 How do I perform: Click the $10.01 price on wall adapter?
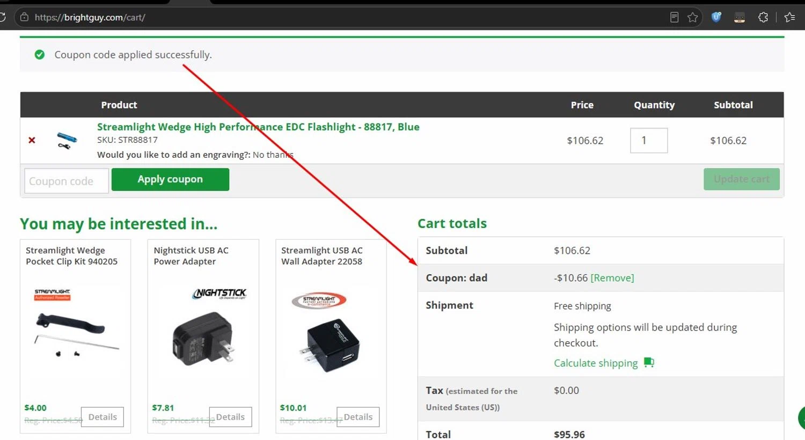pyautogui.click(x=293, y=408)
